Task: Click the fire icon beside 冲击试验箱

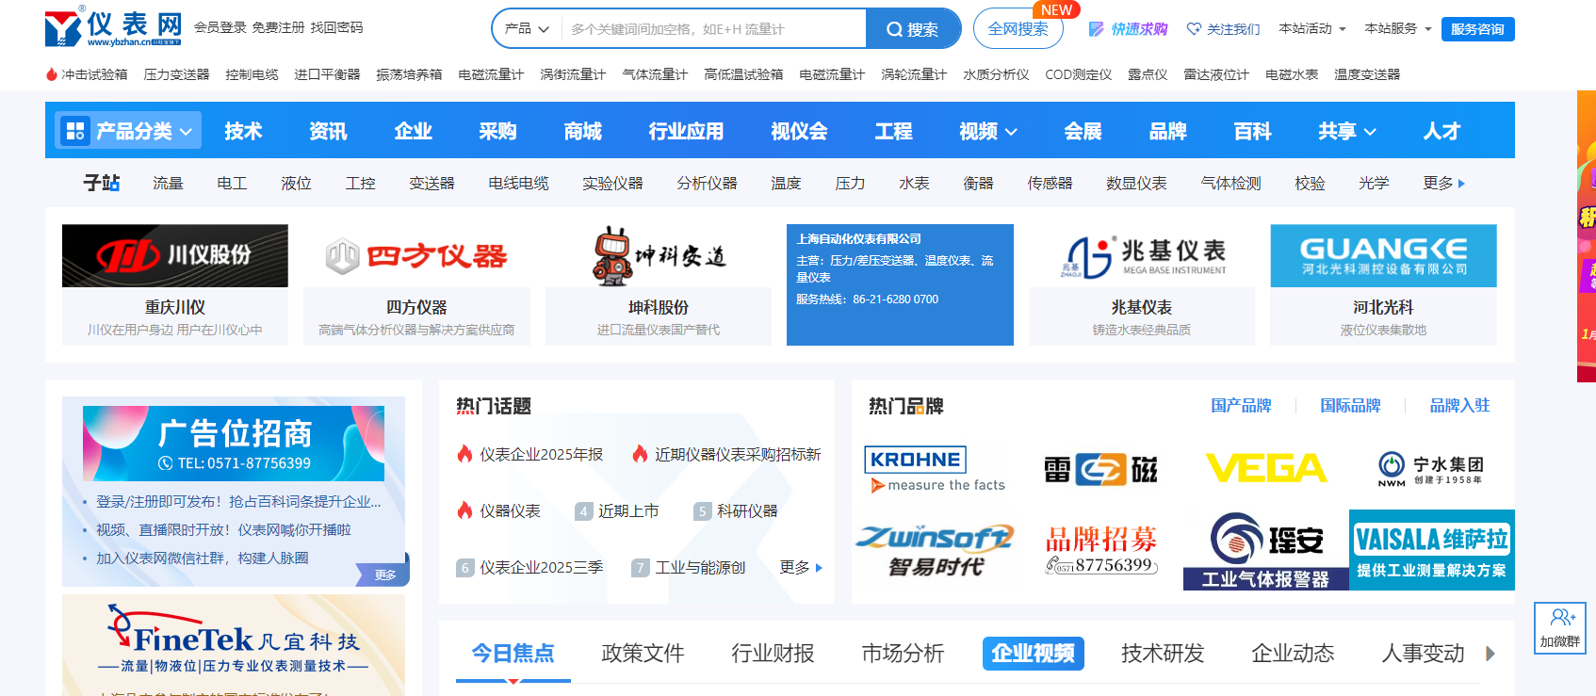Action: coord(52,74)
